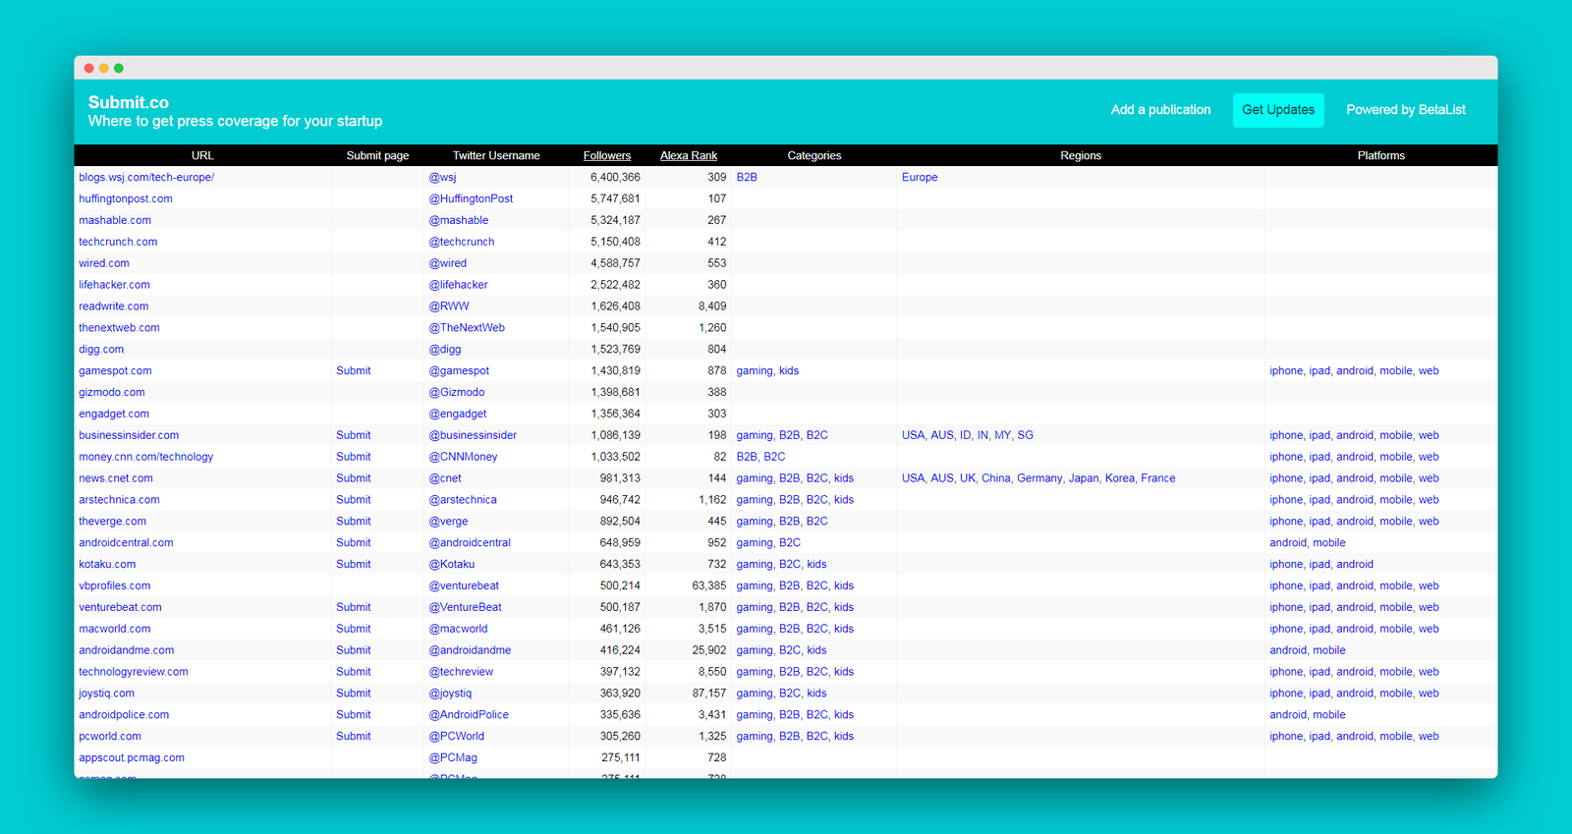Open @Gizmodo Twitter link

pos(457,393)
